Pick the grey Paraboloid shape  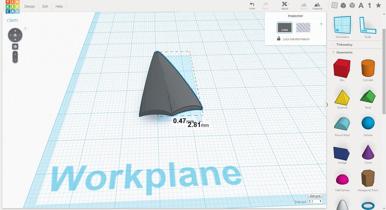[342, 205]
